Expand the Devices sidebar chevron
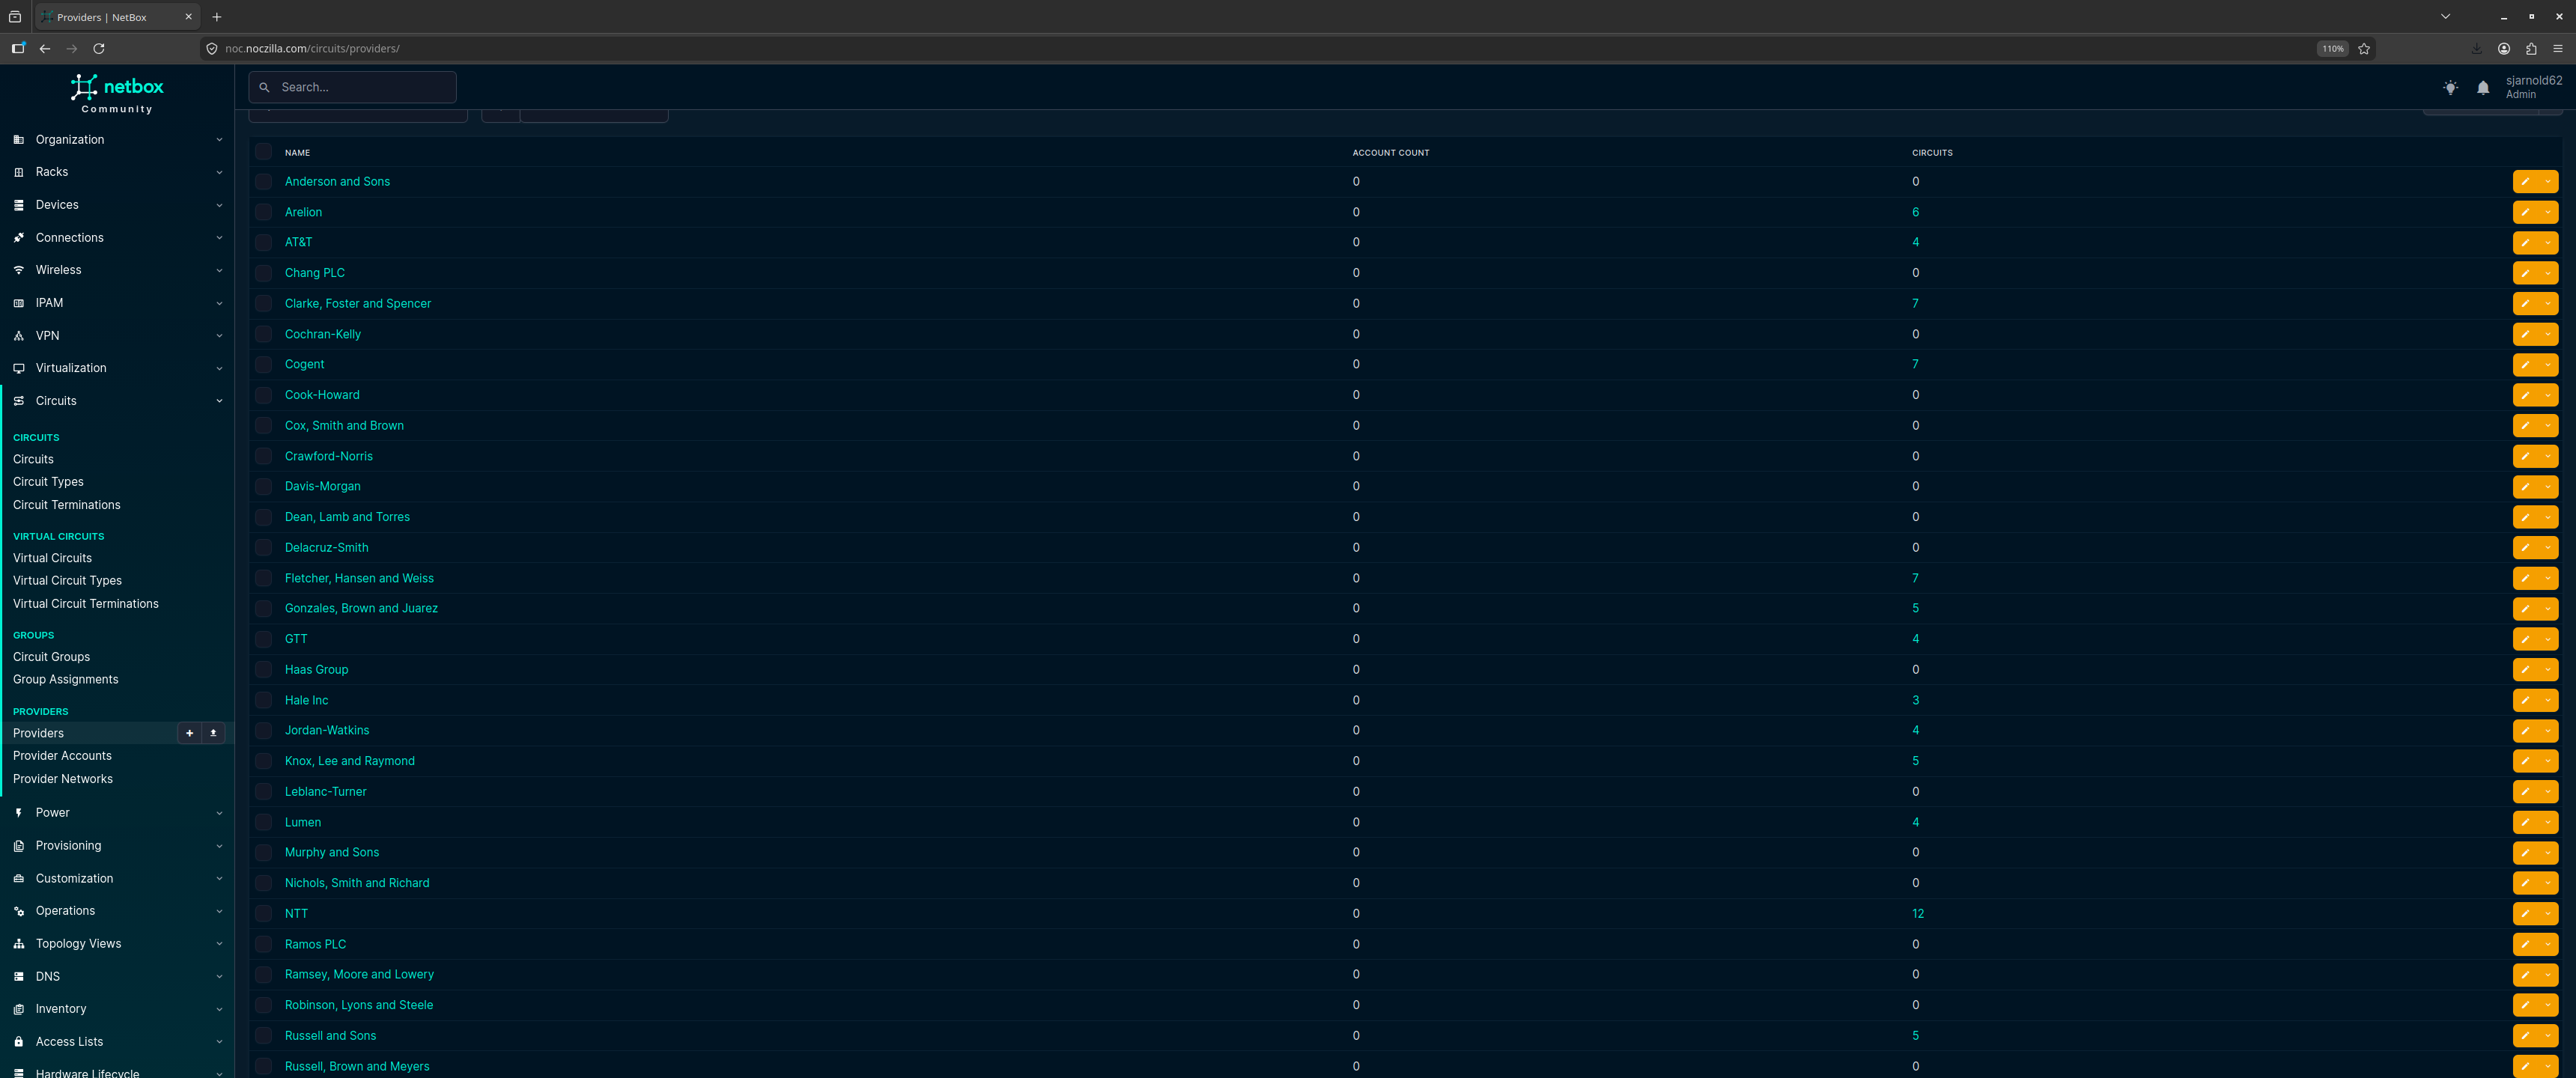The height and width of the screenshot is (1078, 2576). point(219,205)
